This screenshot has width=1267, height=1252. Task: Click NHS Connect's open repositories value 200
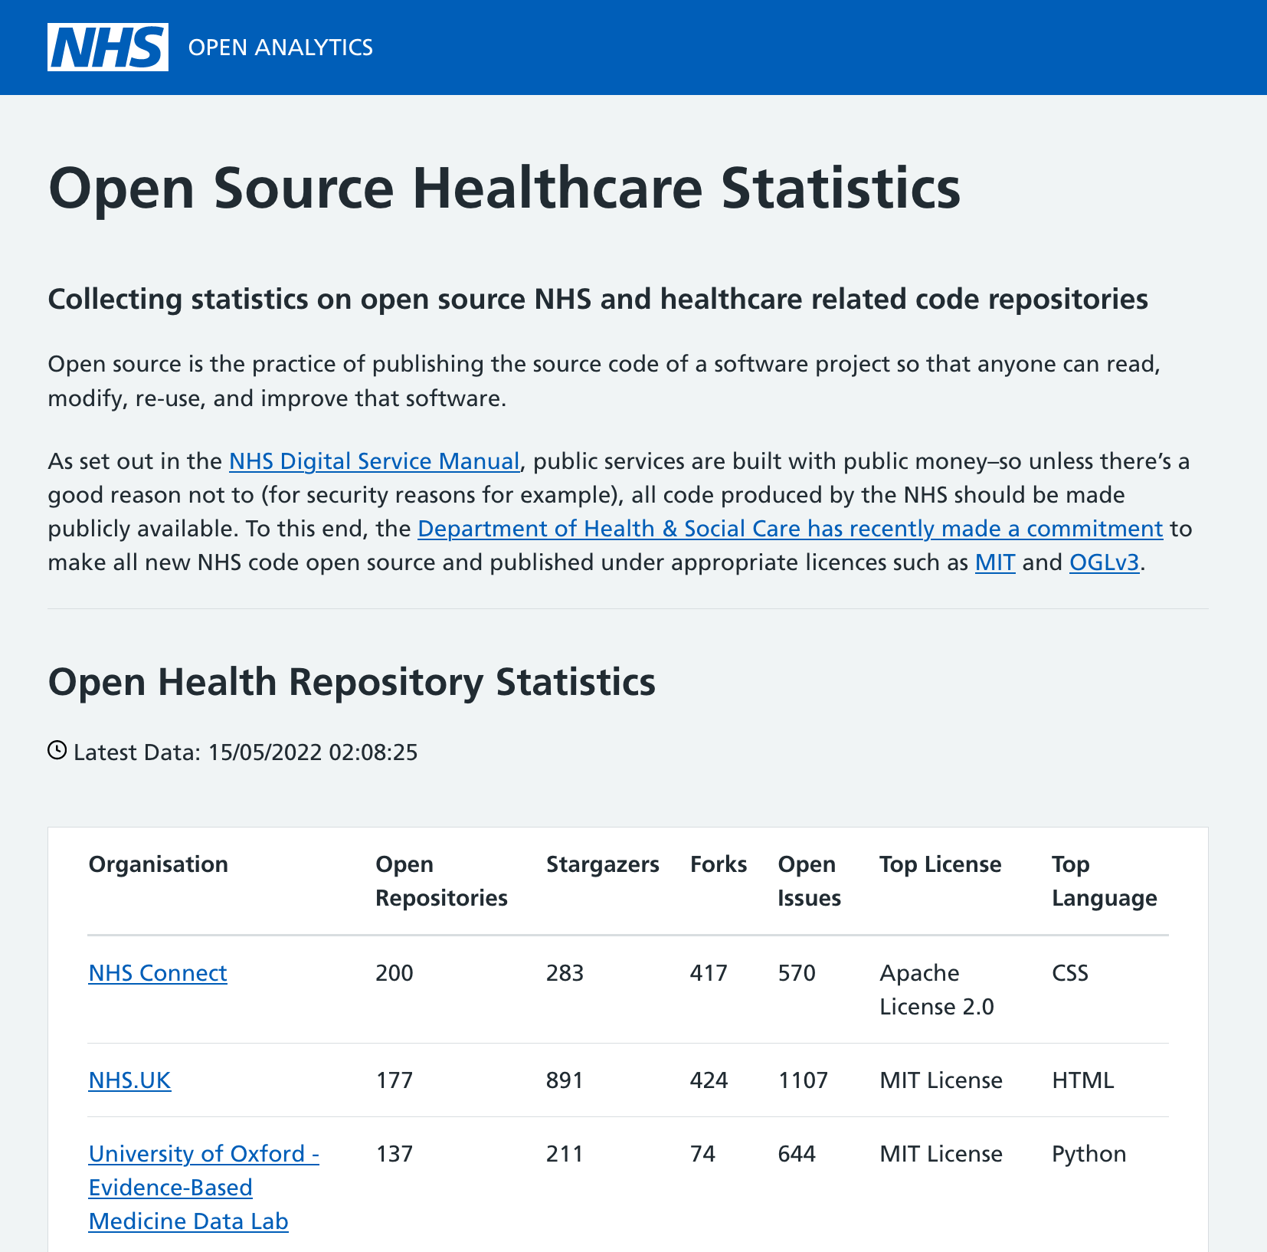395,973
